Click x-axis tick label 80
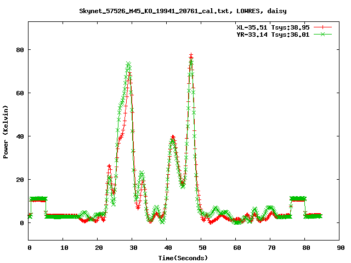 (x=306, y=248)
